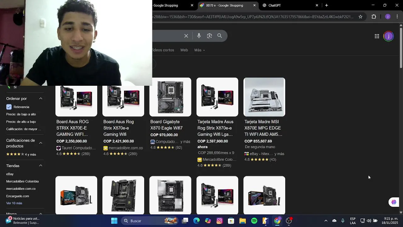Filter stores by Mercadolibre Colombia
Image resolution: width=403 pixels, height=227 pixels.
22,181
